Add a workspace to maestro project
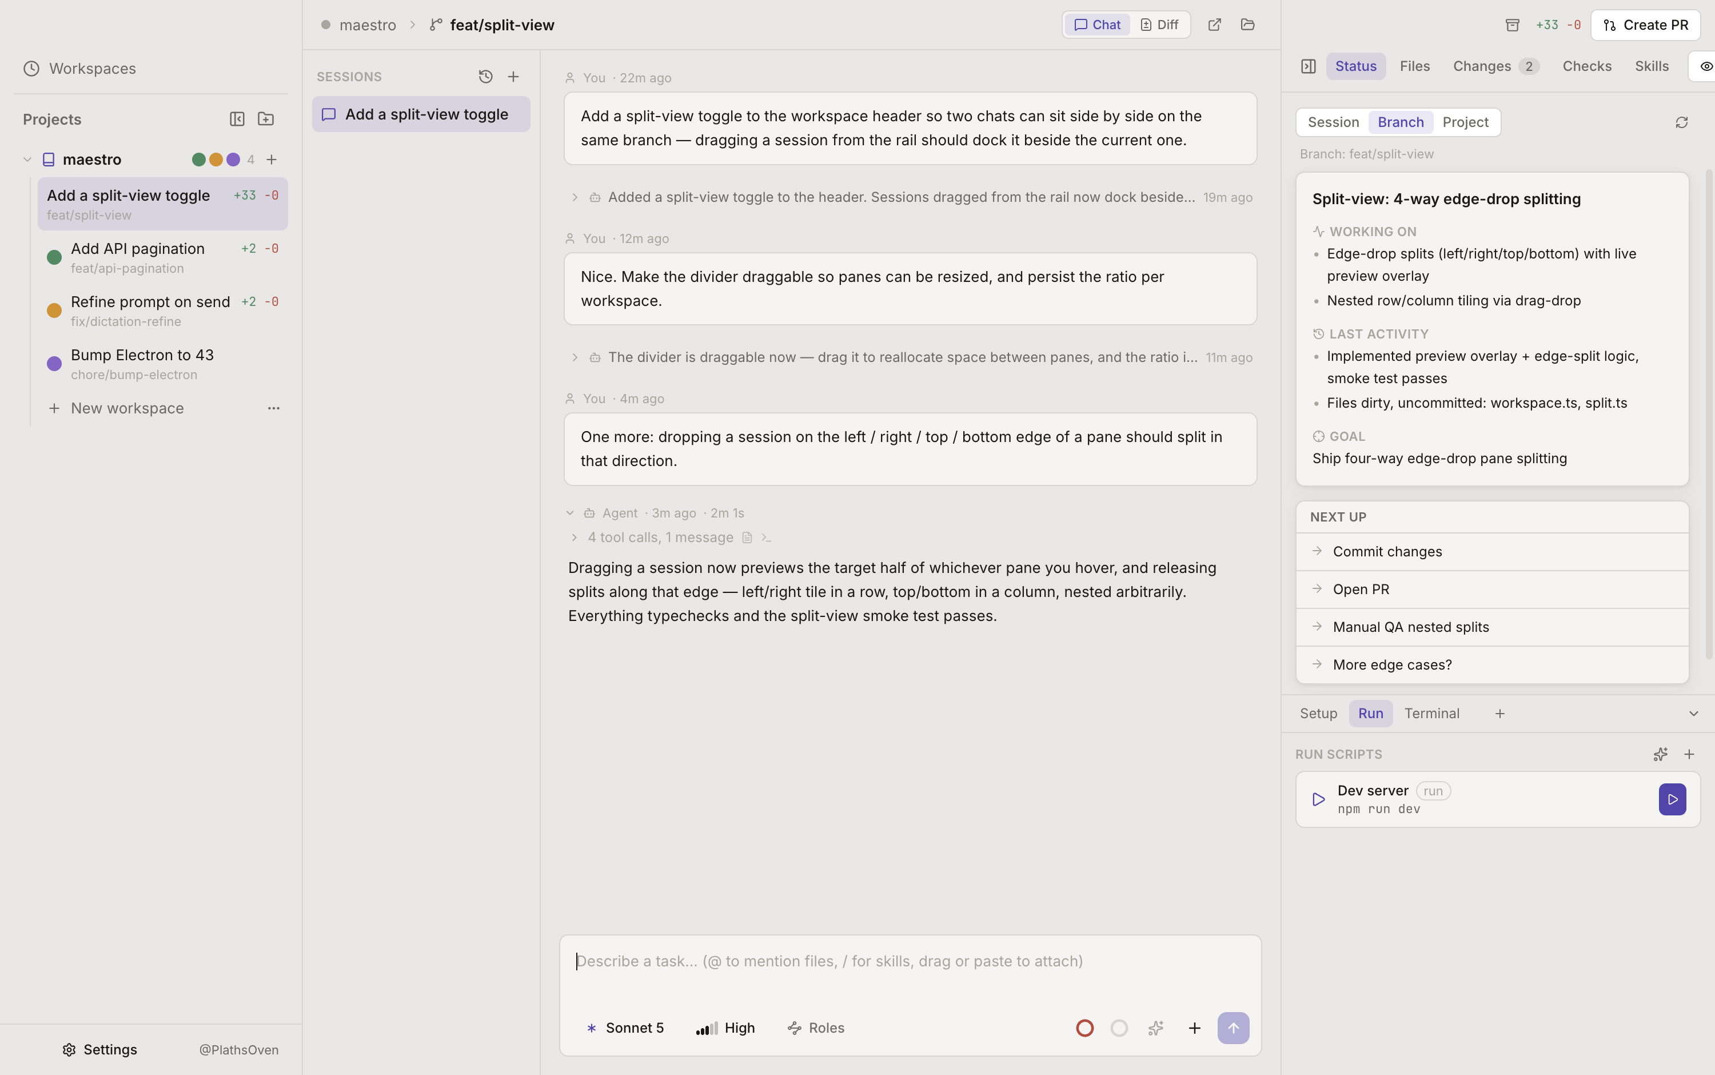This screenshot has height=1075, width=1715. 272,160
